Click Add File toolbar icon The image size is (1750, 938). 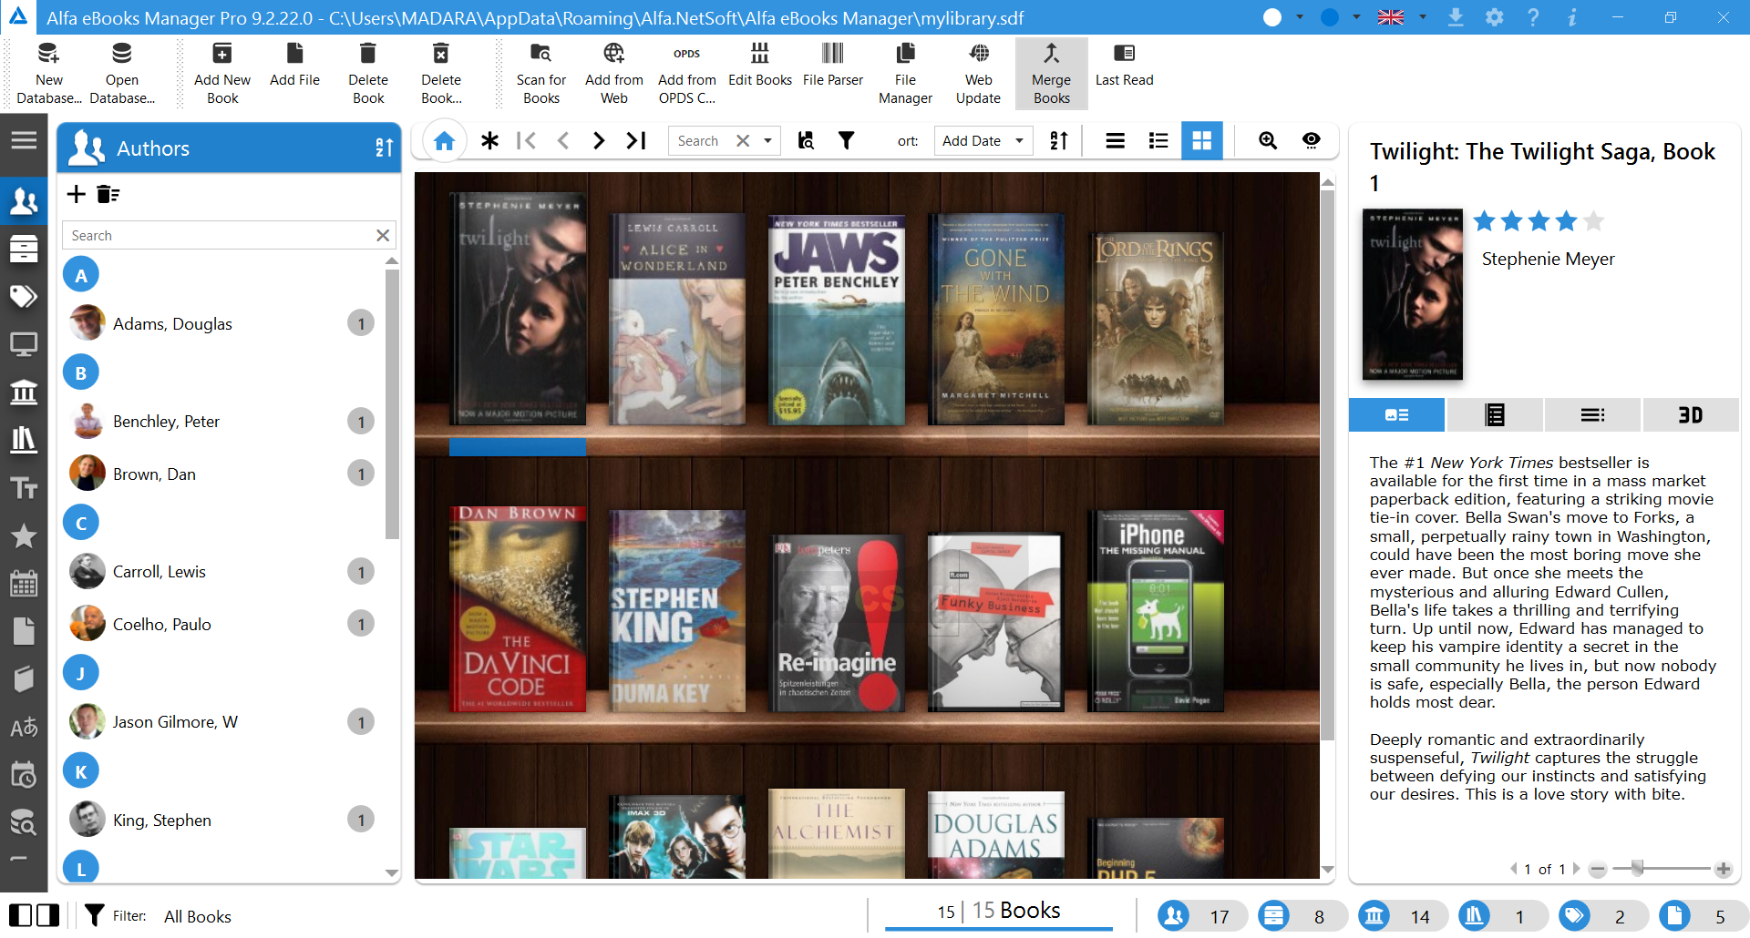[294, 66]
